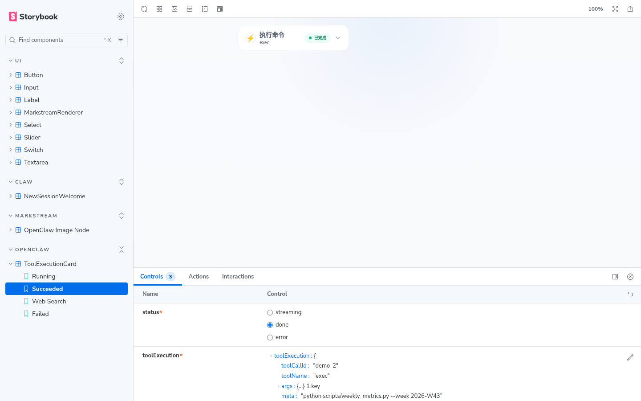
Task: Collapse all in OPENCLAW section
Action: pyautogui.click(x=122, y=250)
